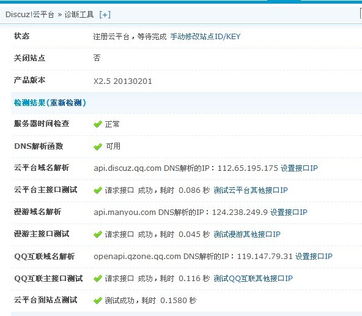
Task: Click the api.discuz.qq.com domain text
Action: pos(127,168)
